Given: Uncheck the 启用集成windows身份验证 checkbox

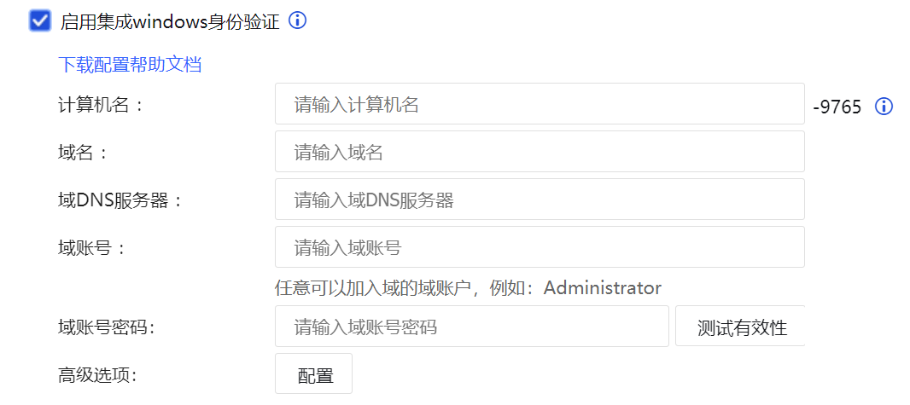Looking at the screenshot, I should coord(40,21).
